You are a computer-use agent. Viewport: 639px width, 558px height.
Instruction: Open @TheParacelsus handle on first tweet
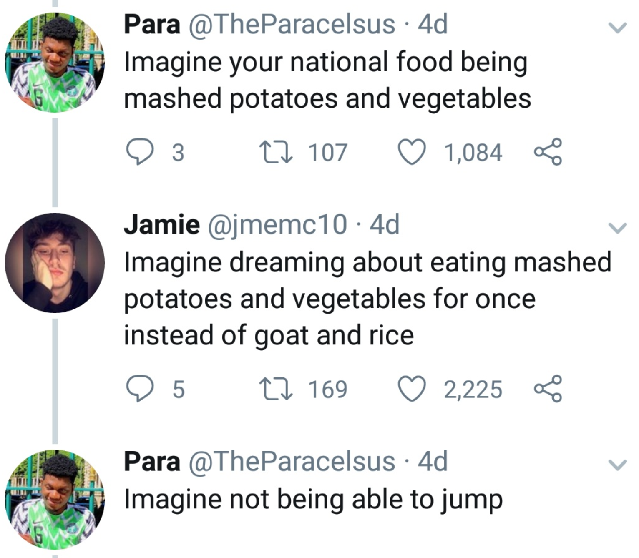[292, 24]
